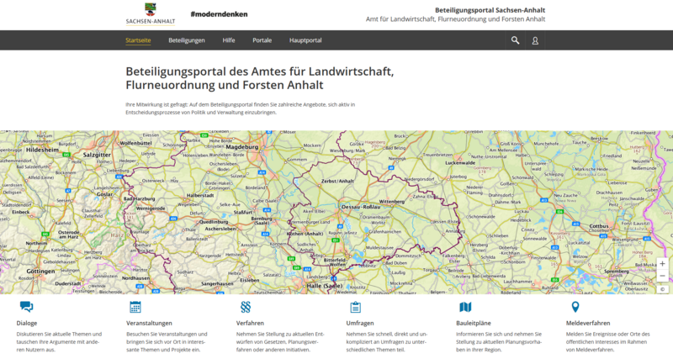This screenshot has height=364, width=673.
Task: Zoom out the map with minus button
Action: 662,276
